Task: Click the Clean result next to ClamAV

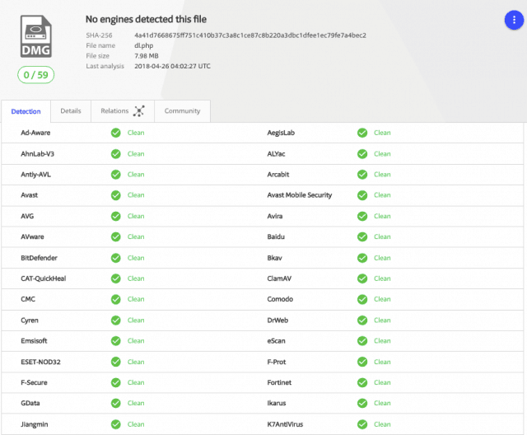Action: coord(382,278)
